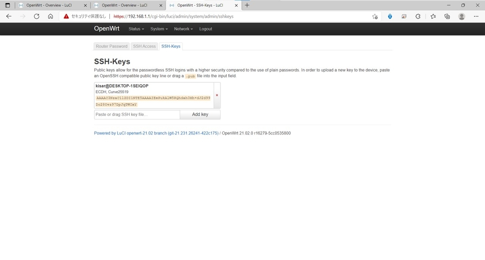The image size is (485, 260).
Task: Click the .pub code label
Action: 190,76
